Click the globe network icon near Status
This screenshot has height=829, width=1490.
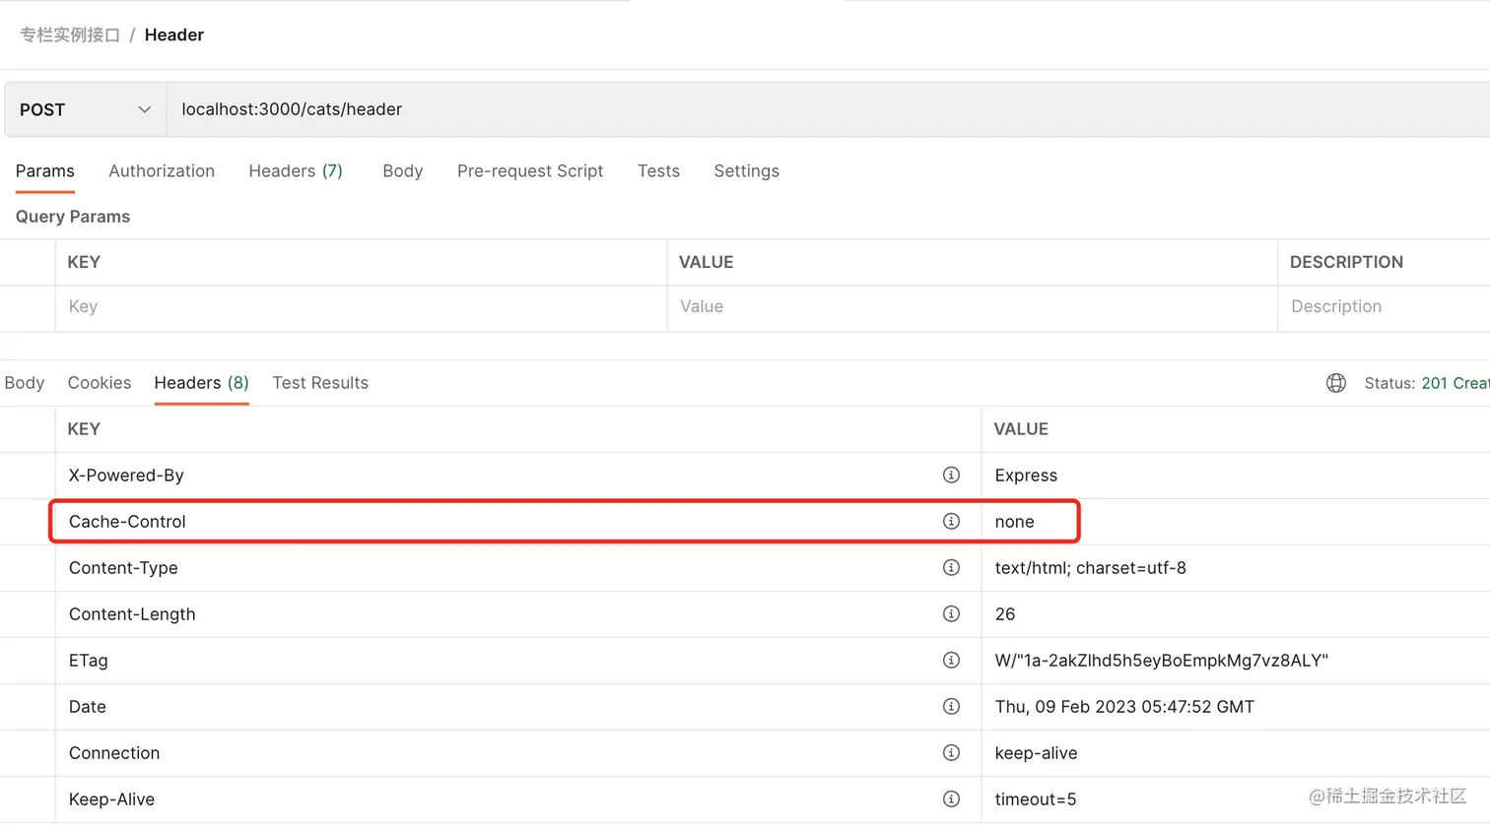[1336, 383]
